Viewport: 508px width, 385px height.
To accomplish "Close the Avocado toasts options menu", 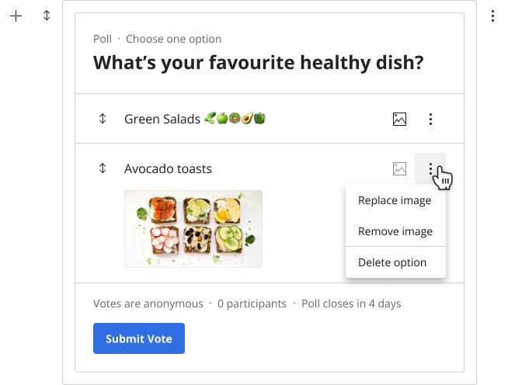I will click(x=430, y=168).
